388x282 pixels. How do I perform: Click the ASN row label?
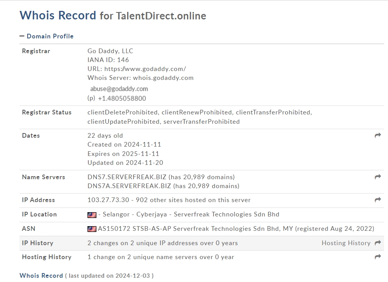tap(28, 228)
